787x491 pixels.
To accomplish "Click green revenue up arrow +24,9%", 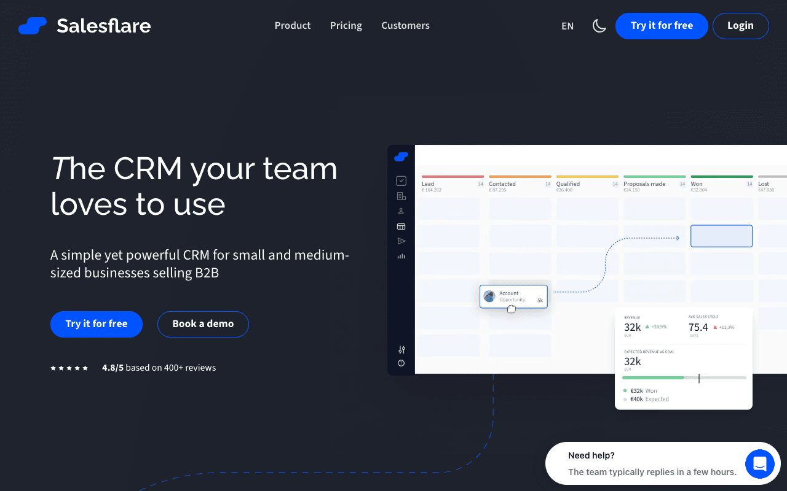I will [647, 327].
